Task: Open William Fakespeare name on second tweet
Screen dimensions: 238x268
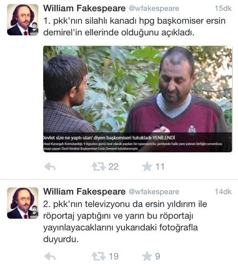Action: 84,191
